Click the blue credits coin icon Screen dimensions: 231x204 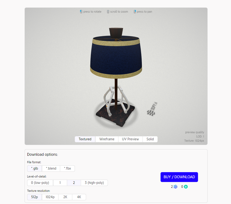(175, 187)
